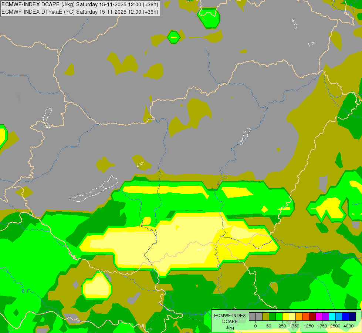This screenshot has height=333, width=362.
Task: Click the purple legend swatch
Action: click(325, 316)
